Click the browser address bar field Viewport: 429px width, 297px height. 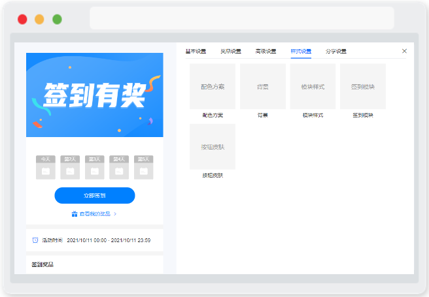pyautogui.click(x=242, y=18)
